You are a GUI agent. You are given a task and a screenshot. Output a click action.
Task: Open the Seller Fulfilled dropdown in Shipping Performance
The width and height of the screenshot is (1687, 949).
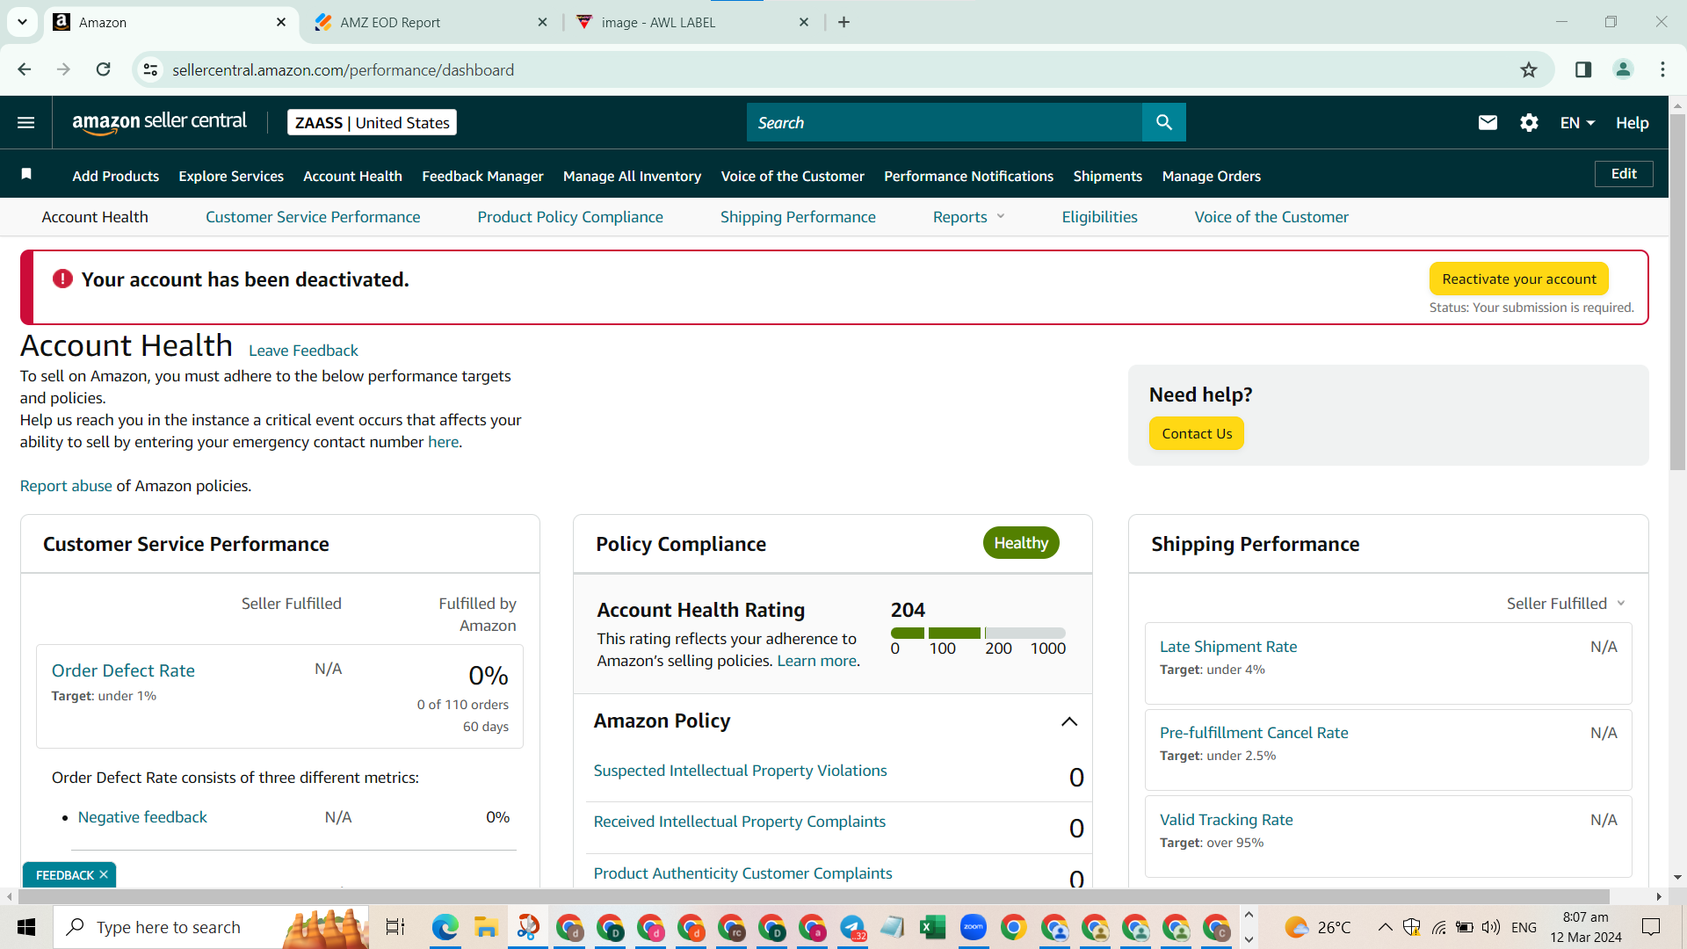1566,604
